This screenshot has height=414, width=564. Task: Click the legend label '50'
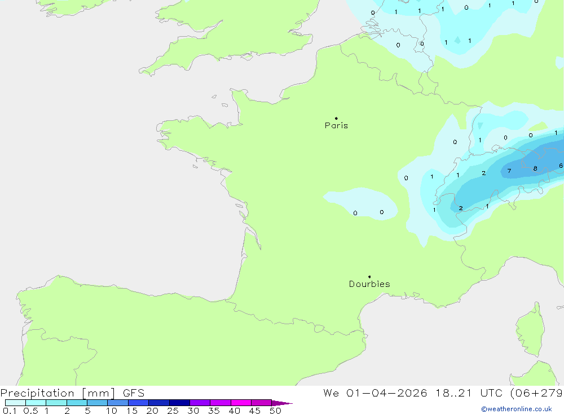(275, 411)
